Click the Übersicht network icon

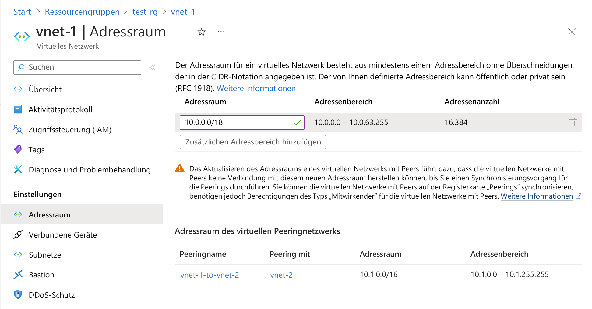[x=18, y=89]
